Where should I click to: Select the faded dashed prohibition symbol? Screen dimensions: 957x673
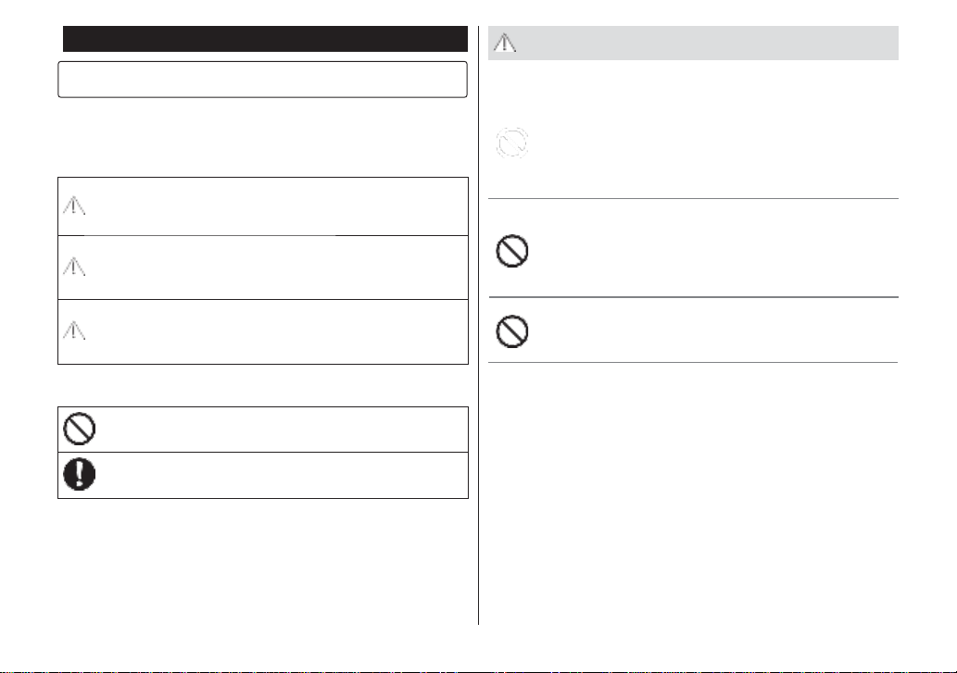click(x=511, y=143)
